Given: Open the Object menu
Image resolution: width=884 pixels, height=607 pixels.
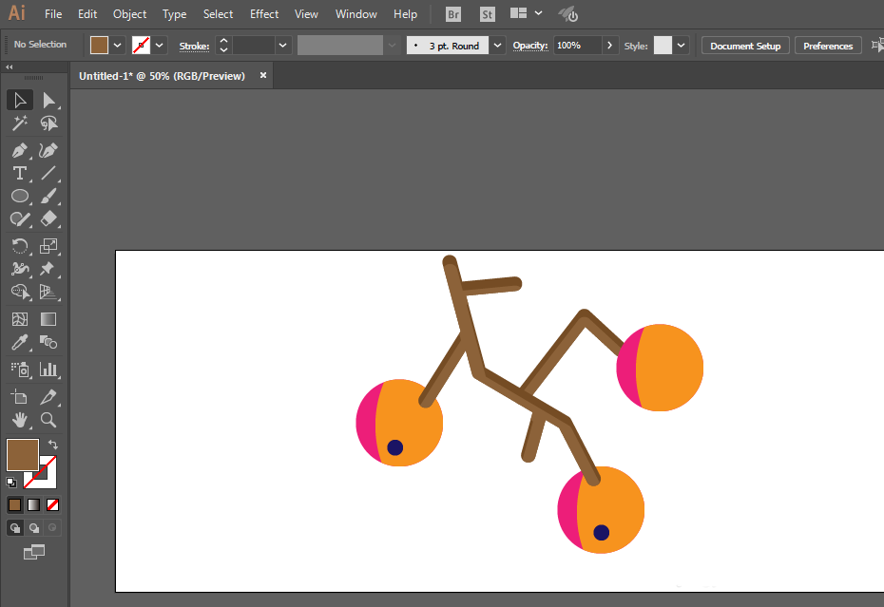Looking at the screenshot, I should pos(129,14).
